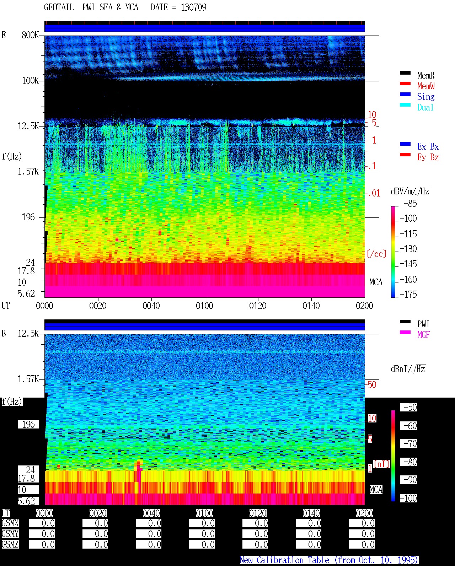
Task: Click the '100K' frequency axis label
Action: point(30,80)
